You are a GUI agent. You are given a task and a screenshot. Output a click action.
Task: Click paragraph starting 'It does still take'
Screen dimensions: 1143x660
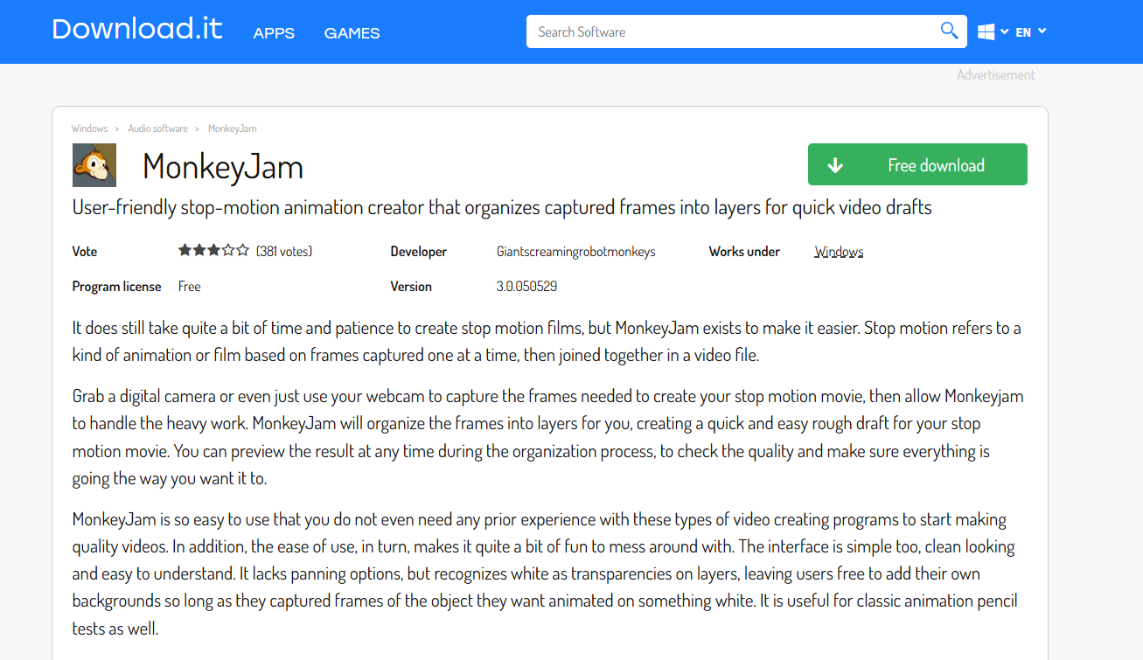tap(547, 342)
